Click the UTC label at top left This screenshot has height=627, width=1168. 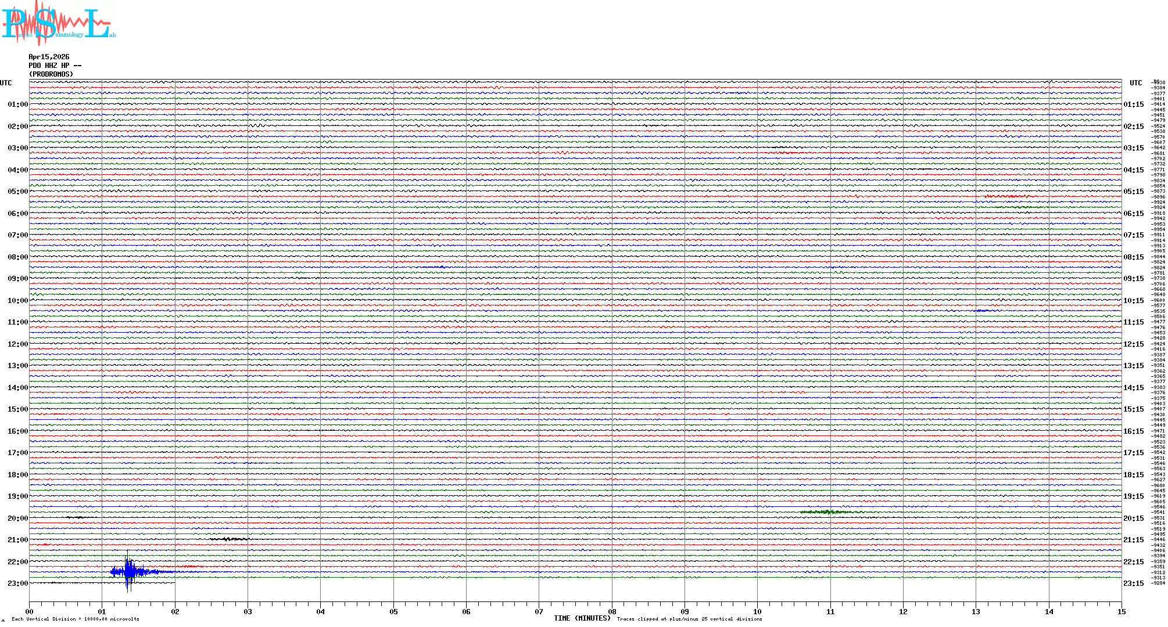pos(6,83)
